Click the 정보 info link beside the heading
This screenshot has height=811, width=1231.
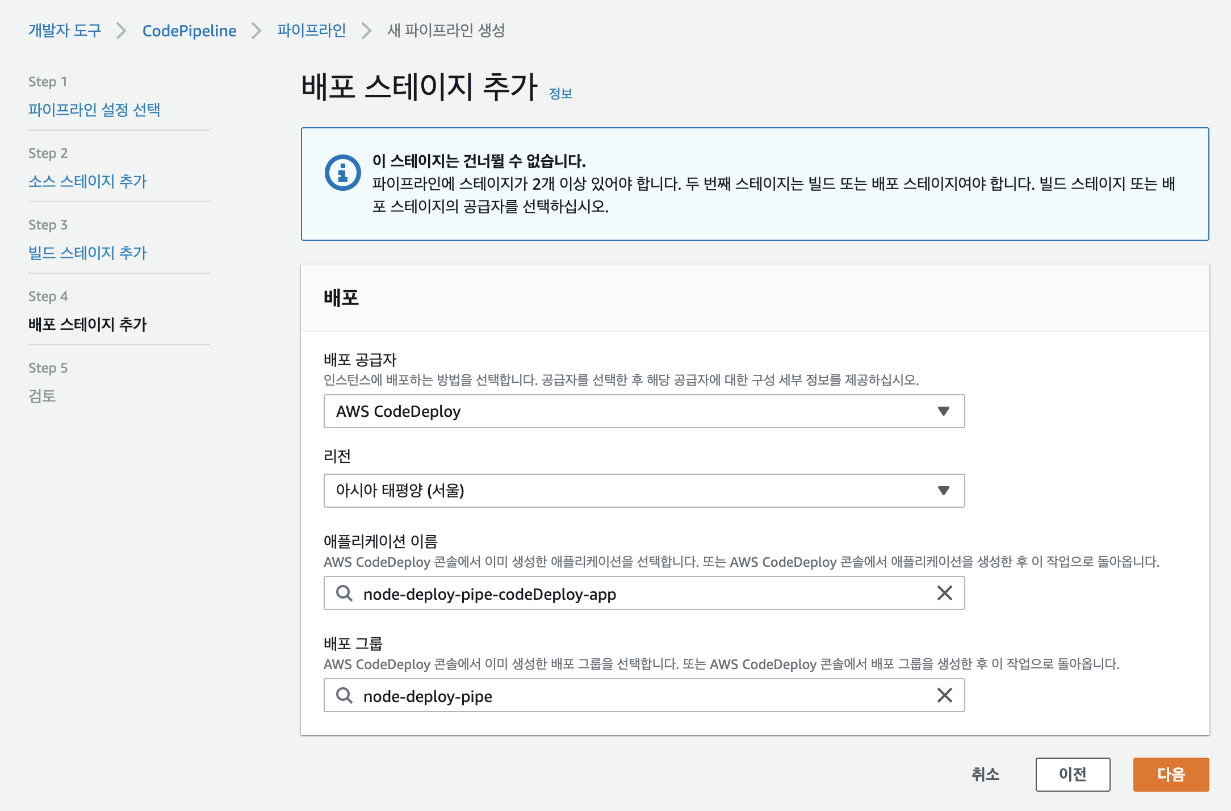pyautogui.click(x=560, y=94)
